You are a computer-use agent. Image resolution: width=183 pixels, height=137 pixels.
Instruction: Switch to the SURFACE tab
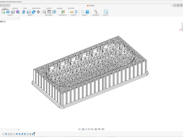[15, 8]
